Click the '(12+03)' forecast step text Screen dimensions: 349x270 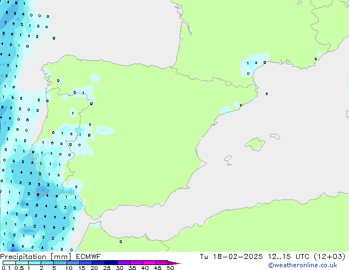[330, 257]
